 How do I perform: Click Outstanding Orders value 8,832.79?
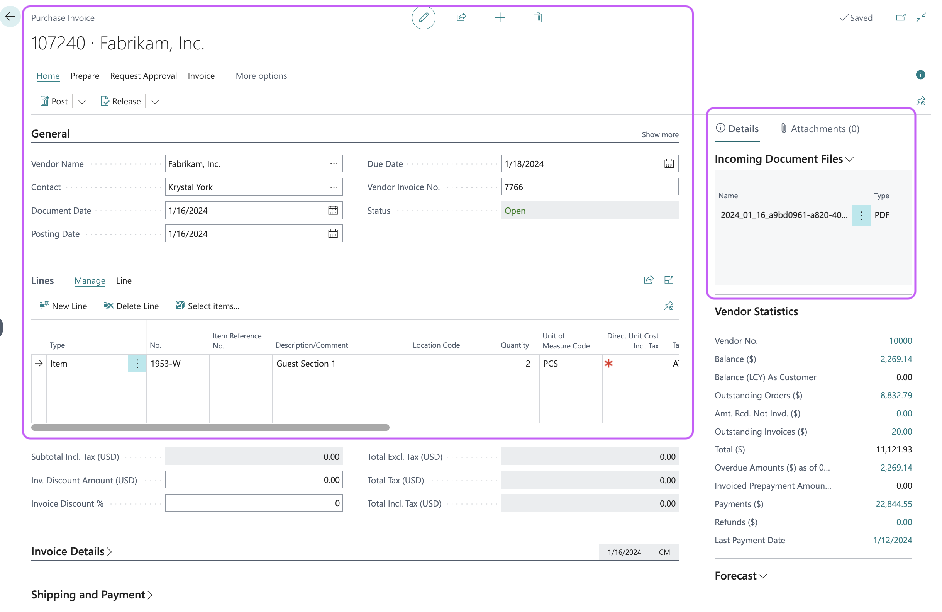[896, 395]
